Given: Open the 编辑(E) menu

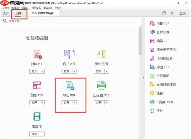Looking at the screenshot, I should point(15,8).
